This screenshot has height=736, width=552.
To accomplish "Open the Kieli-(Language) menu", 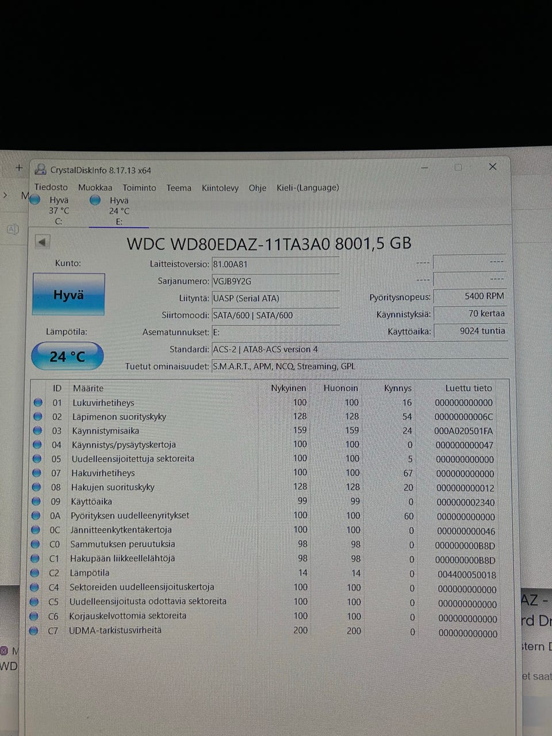I will [x=308, y=187].
